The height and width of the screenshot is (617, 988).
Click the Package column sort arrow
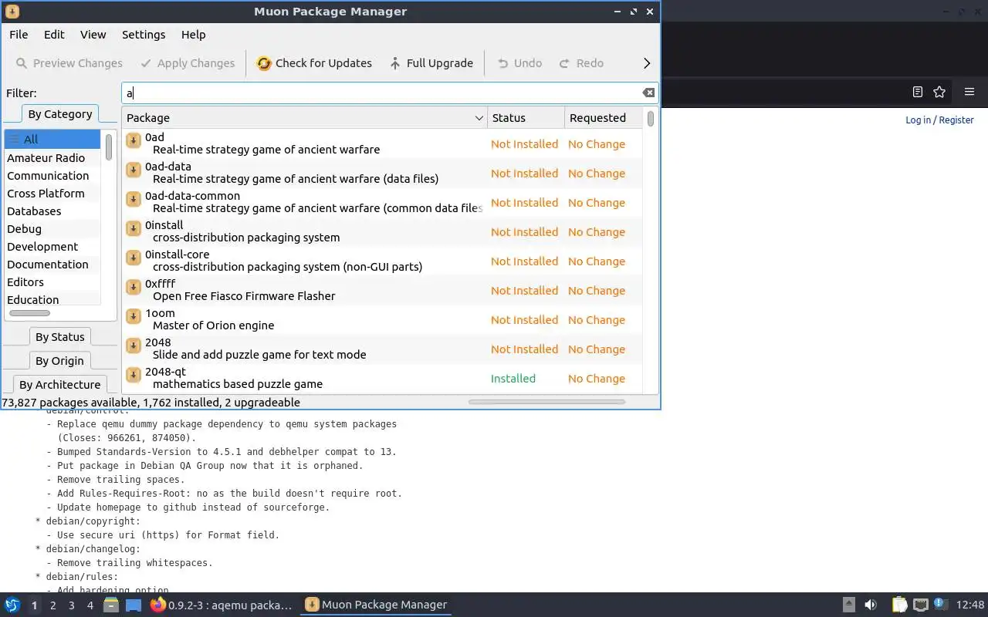point(479,118)
